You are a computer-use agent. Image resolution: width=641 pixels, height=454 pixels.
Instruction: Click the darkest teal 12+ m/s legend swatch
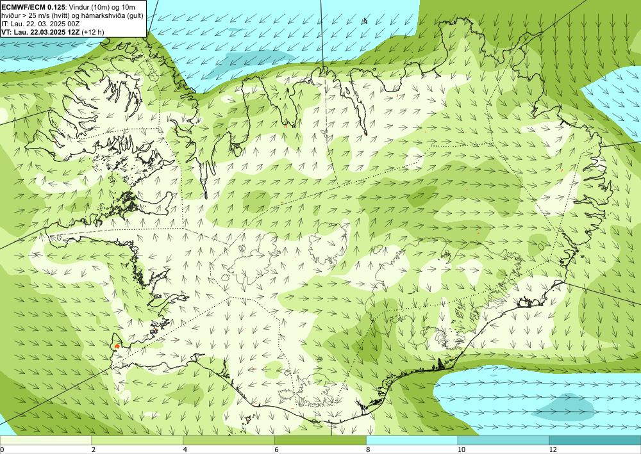[595, 441]
